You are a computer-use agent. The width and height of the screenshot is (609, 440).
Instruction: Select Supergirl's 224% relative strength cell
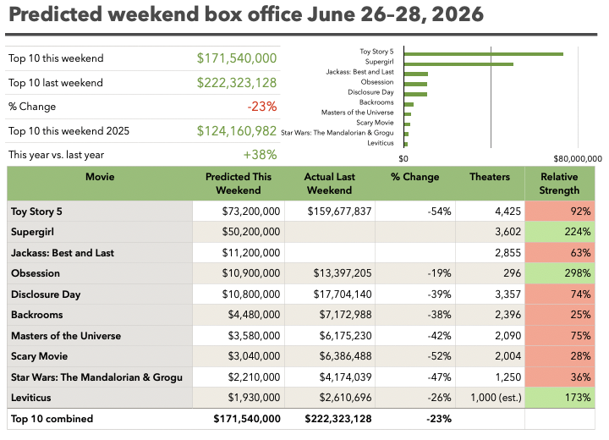tap(560, 232)
